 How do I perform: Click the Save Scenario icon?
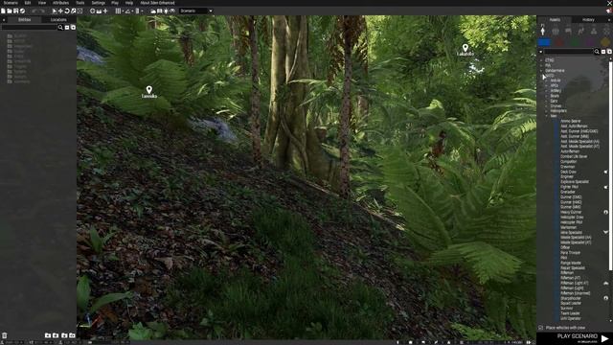16,11
